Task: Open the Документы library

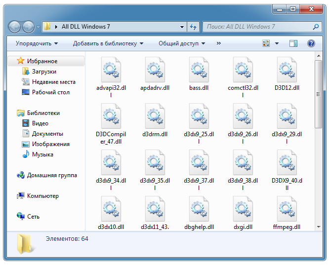Action: pos(42,134)
